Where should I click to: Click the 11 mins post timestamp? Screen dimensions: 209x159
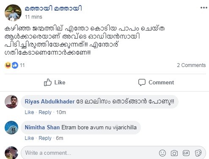(33, 17)
